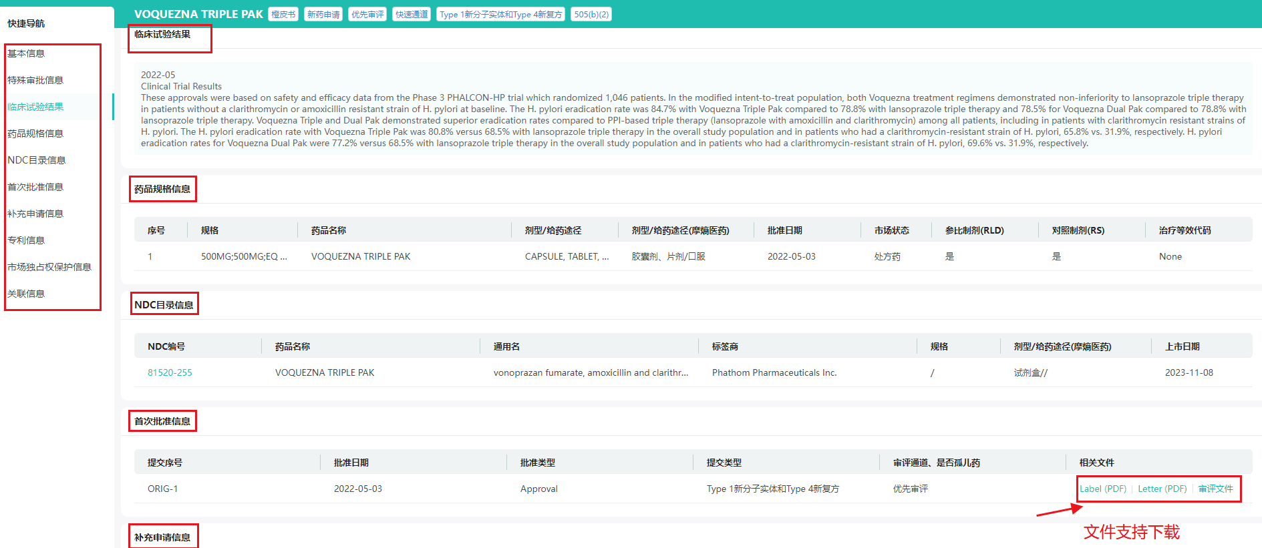Click the 橙皮书 tag in header

tap(283, 15)
